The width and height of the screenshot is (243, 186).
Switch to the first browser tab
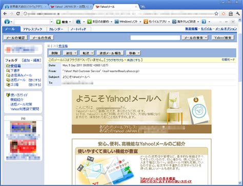[26, 7]
